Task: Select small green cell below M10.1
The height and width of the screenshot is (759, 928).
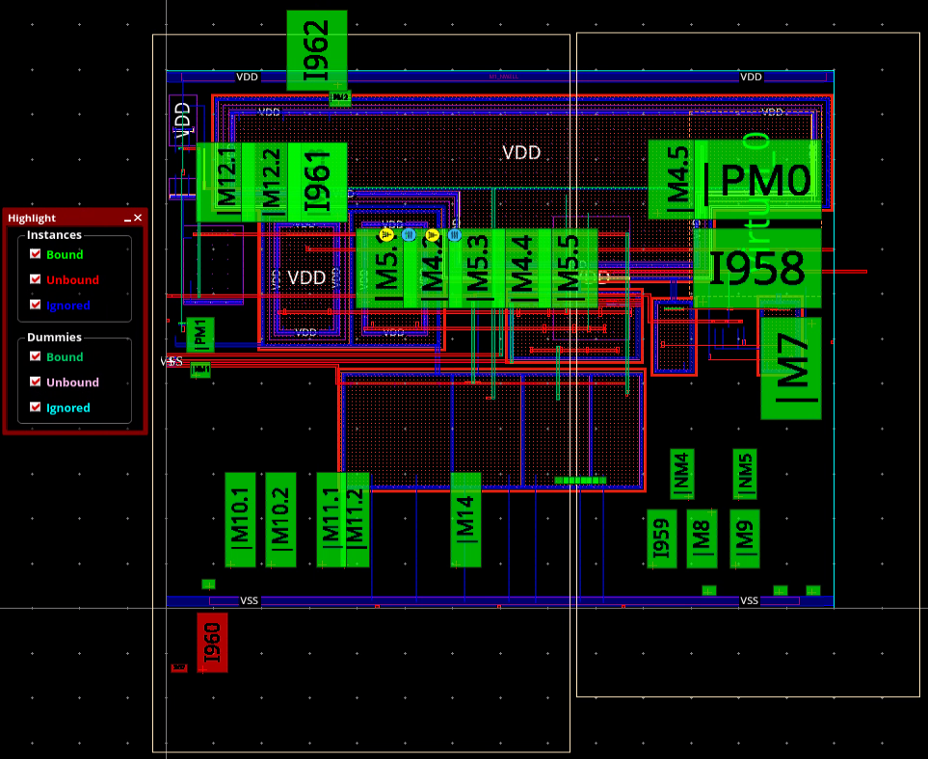Action: (x=208, y=585)
